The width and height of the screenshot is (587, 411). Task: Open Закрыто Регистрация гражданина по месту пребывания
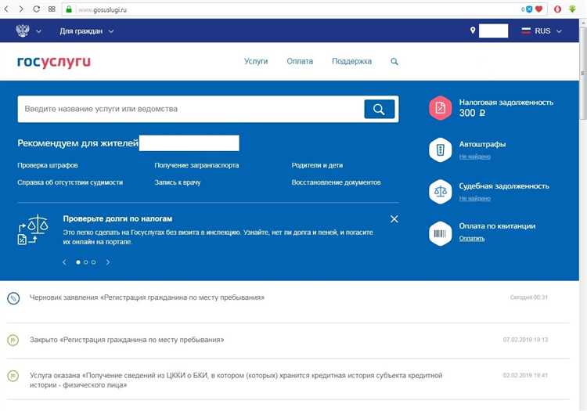[127, 340]
